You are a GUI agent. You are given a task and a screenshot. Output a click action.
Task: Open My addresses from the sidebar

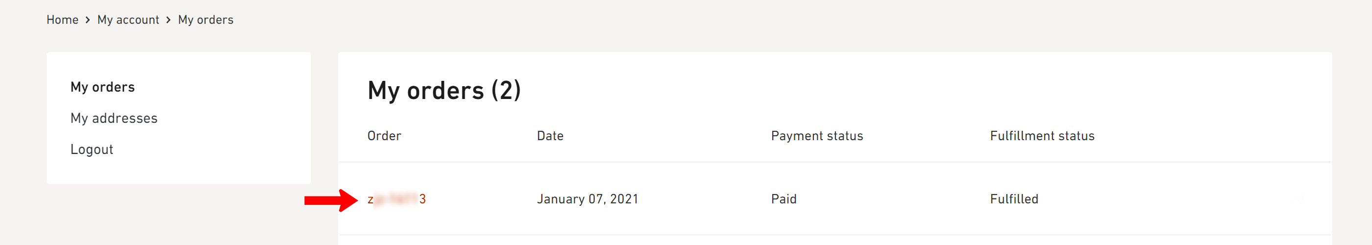(114, 118)
